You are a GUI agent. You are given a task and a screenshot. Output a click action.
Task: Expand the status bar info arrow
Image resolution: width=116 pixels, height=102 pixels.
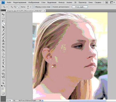[x=40, y=100]
